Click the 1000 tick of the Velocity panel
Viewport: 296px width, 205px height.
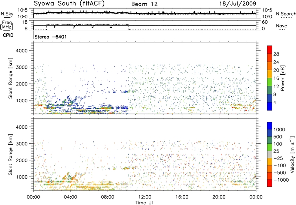coord(21,177)
